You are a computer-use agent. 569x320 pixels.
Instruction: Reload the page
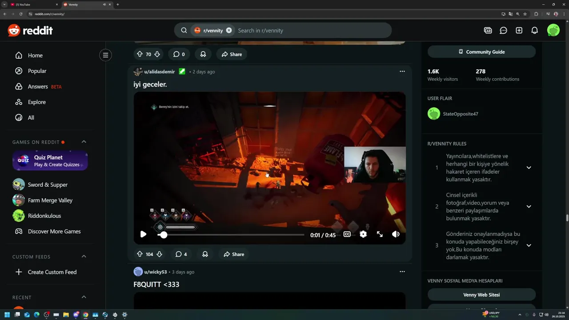coord(20,14)
